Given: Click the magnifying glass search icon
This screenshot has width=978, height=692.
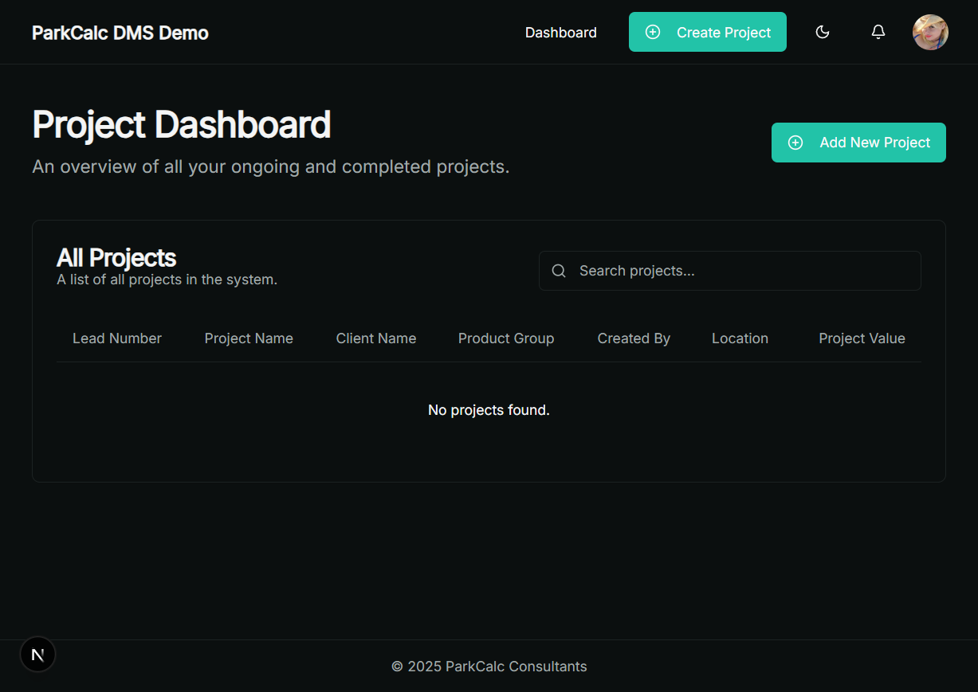Looking at the screenshot, I should tap(559, 271).
